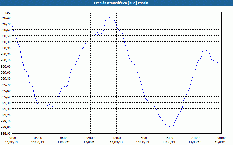The width and height of the screenshot is (233, 145).
Task: Pick the 18:00 time label
Action: click(169, 138)
